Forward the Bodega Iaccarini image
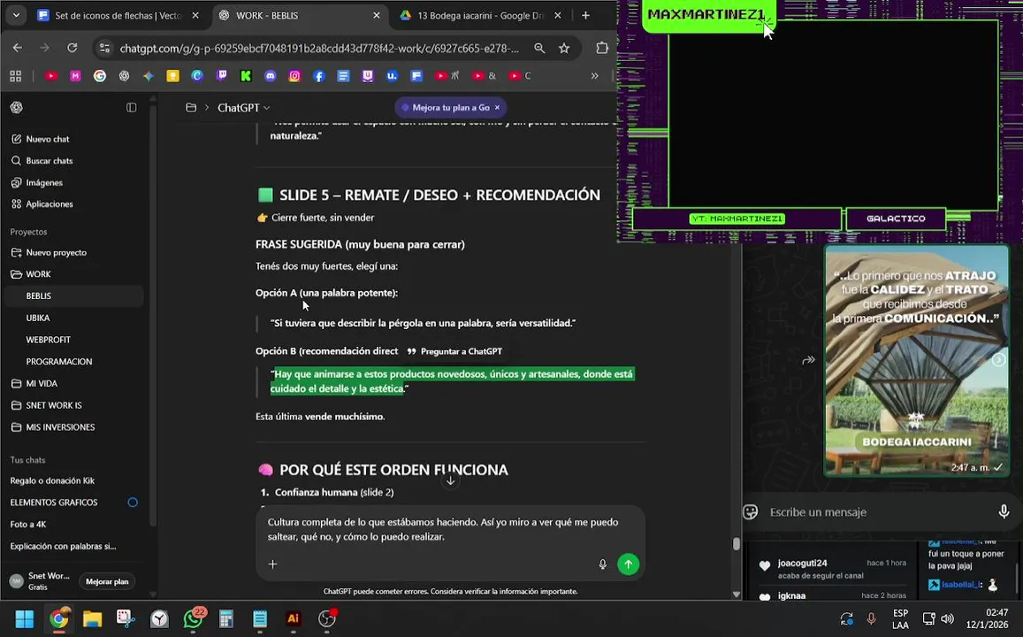This screenshot has width=1023, height=637. [x=808, y=359]
